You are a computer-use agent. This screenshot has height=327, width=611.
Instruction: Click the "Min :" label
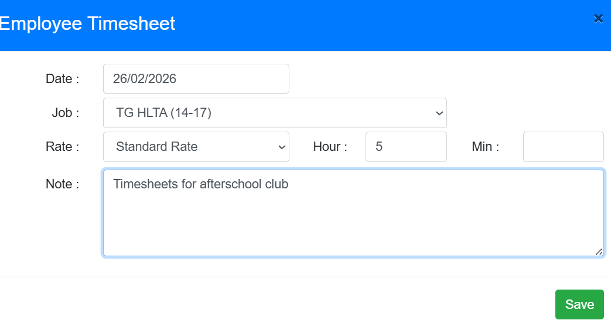(485, 147)
